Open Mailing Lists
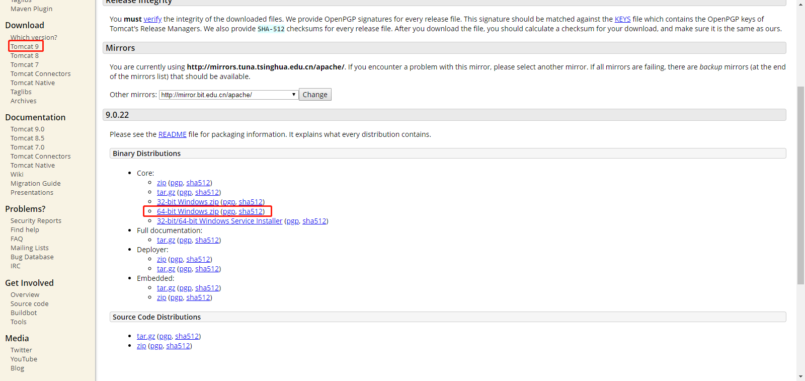805x381 pixels. click(x=30, y=248)
